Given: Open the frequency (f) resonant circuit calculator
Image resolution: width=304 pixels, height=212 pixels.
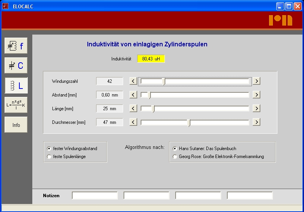Looking at the screenshot, I should 16,46.
